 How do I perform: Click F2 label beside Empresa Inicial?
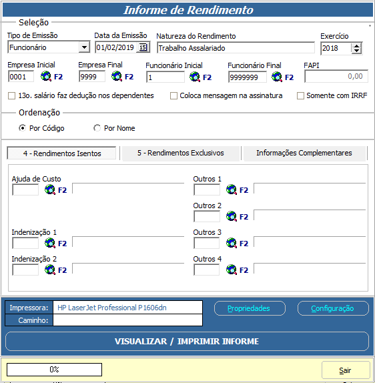click(59, 77)
